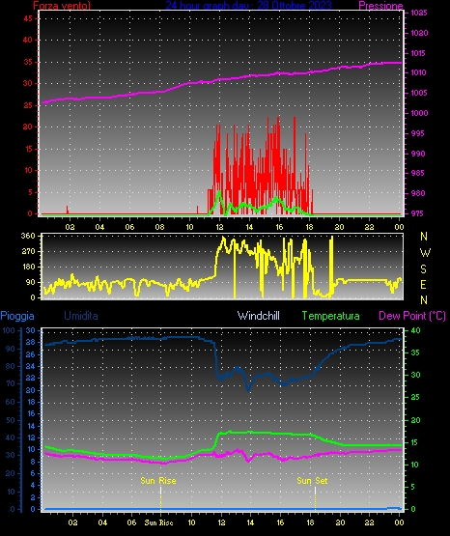Click the Windchill legend label
This screenshot has height=536, width=450.
(258, 316)
